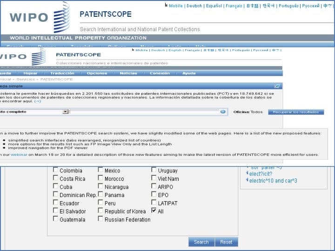Select Mobile link on the English page
Screen dimensions: 335x251
click(x=175, y=6)
